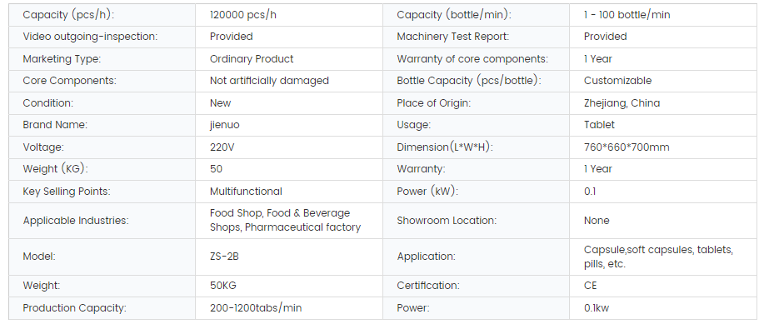The image size is (764, 334).
Task: Click the 1 - 100 bottle/min value
Action: (627, 15)
